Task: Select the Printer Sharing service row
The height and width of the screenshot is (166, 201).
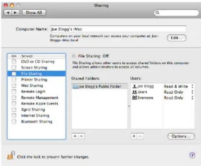Action: coord(37,80)
